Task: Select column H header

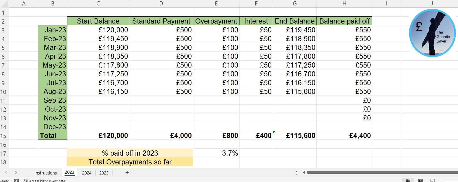Action: 344,4
